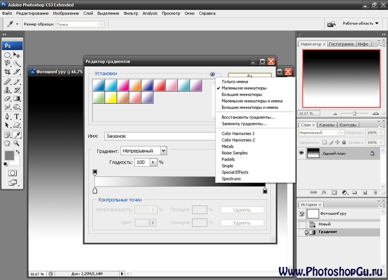Select the yellow gradient preset swatch
Screen dimensions: 388x280
pos(111,97)
